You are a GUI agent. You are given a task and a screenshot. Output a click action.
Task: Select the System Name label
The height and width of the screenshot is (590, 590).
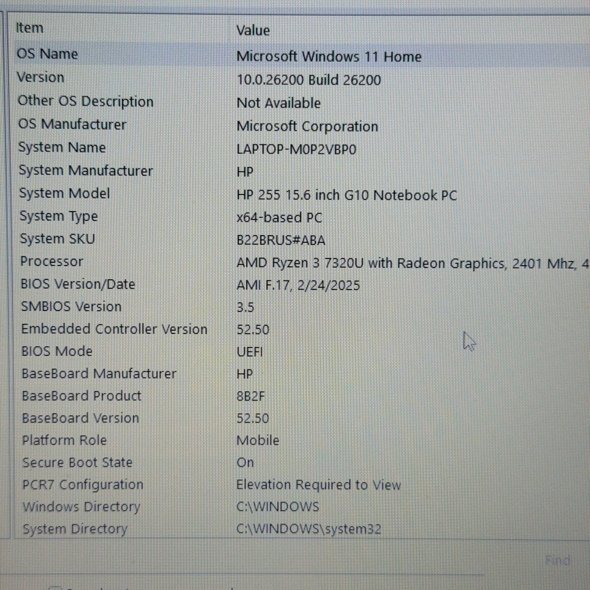pos(62,147)
